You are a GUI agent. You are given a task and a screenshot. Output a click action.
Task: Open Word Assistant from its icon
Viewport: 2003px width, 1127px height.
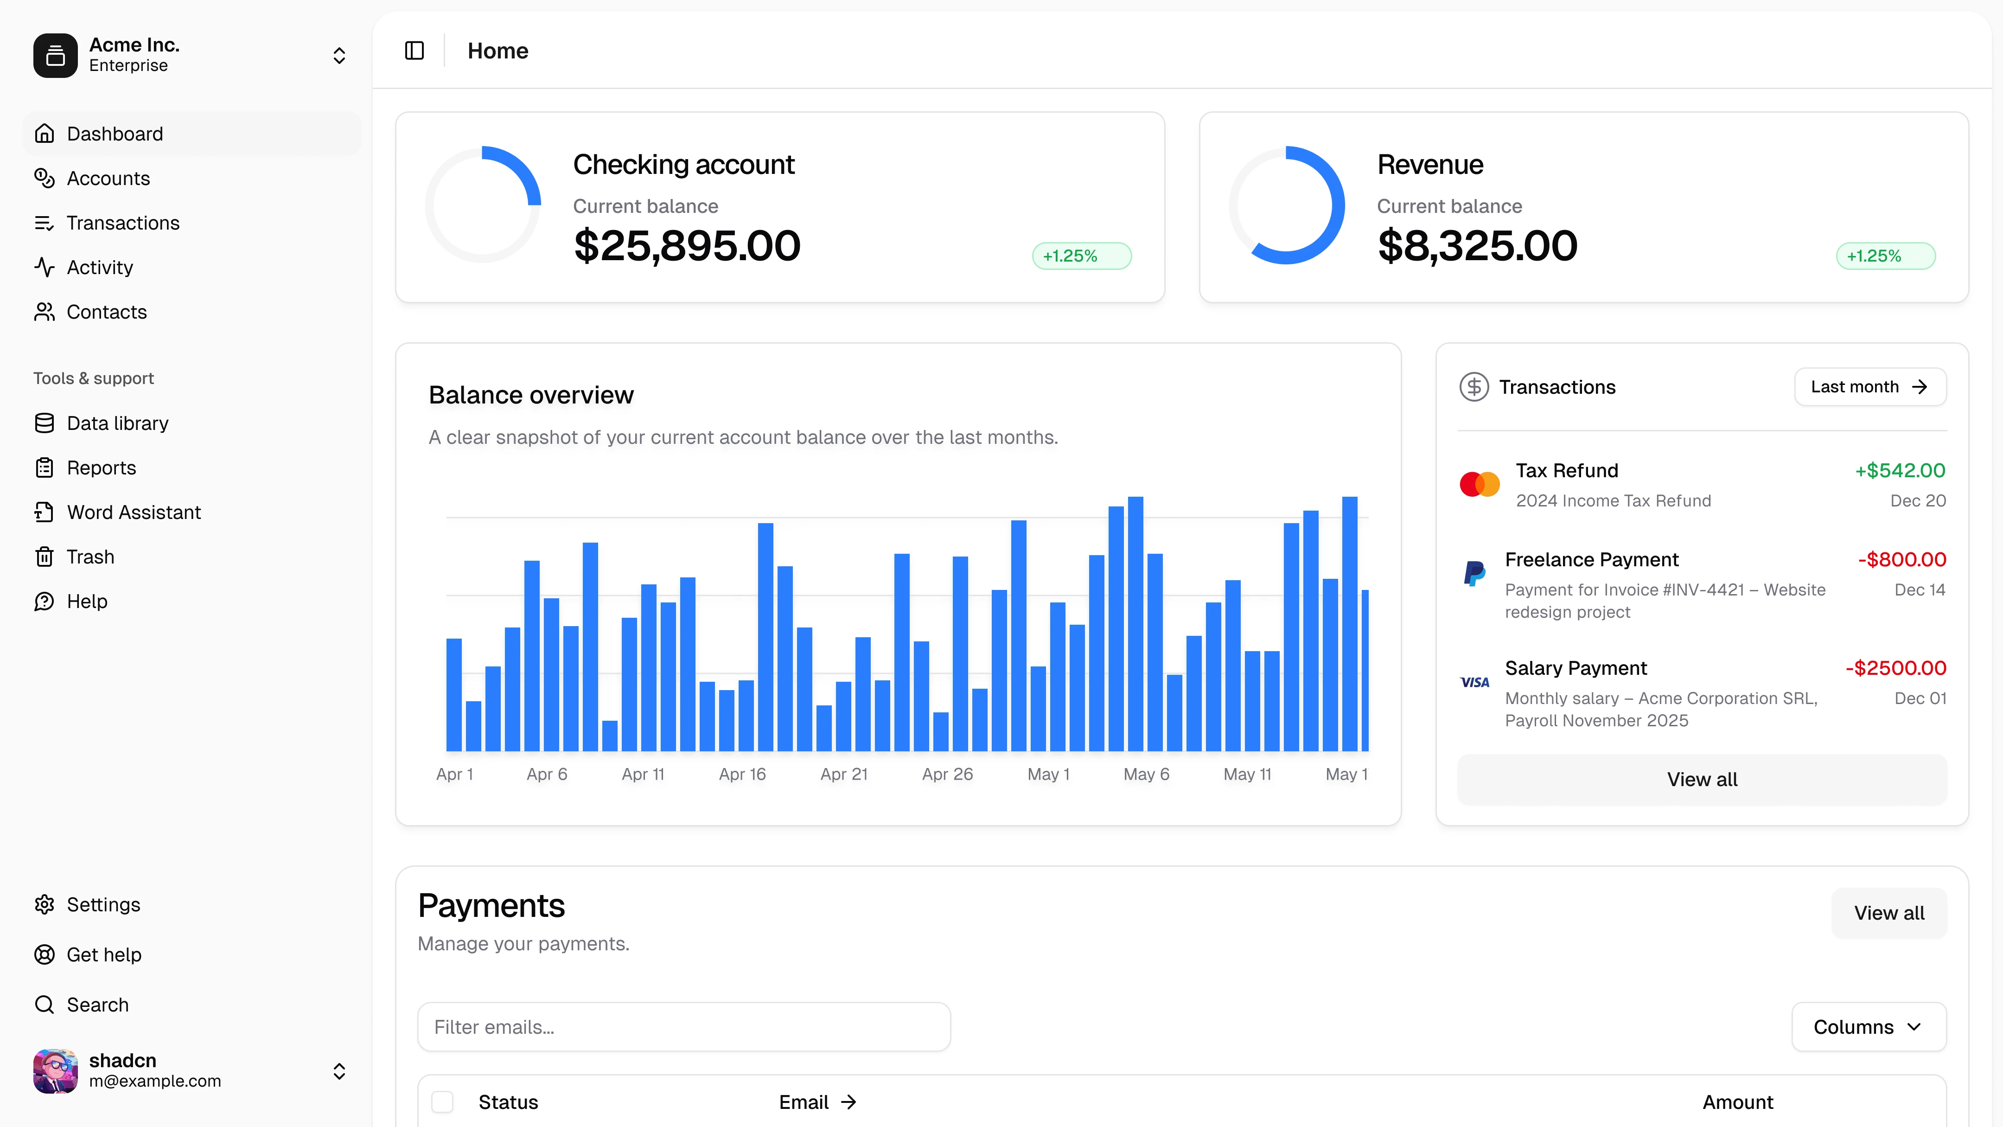(x=45, y=512)
